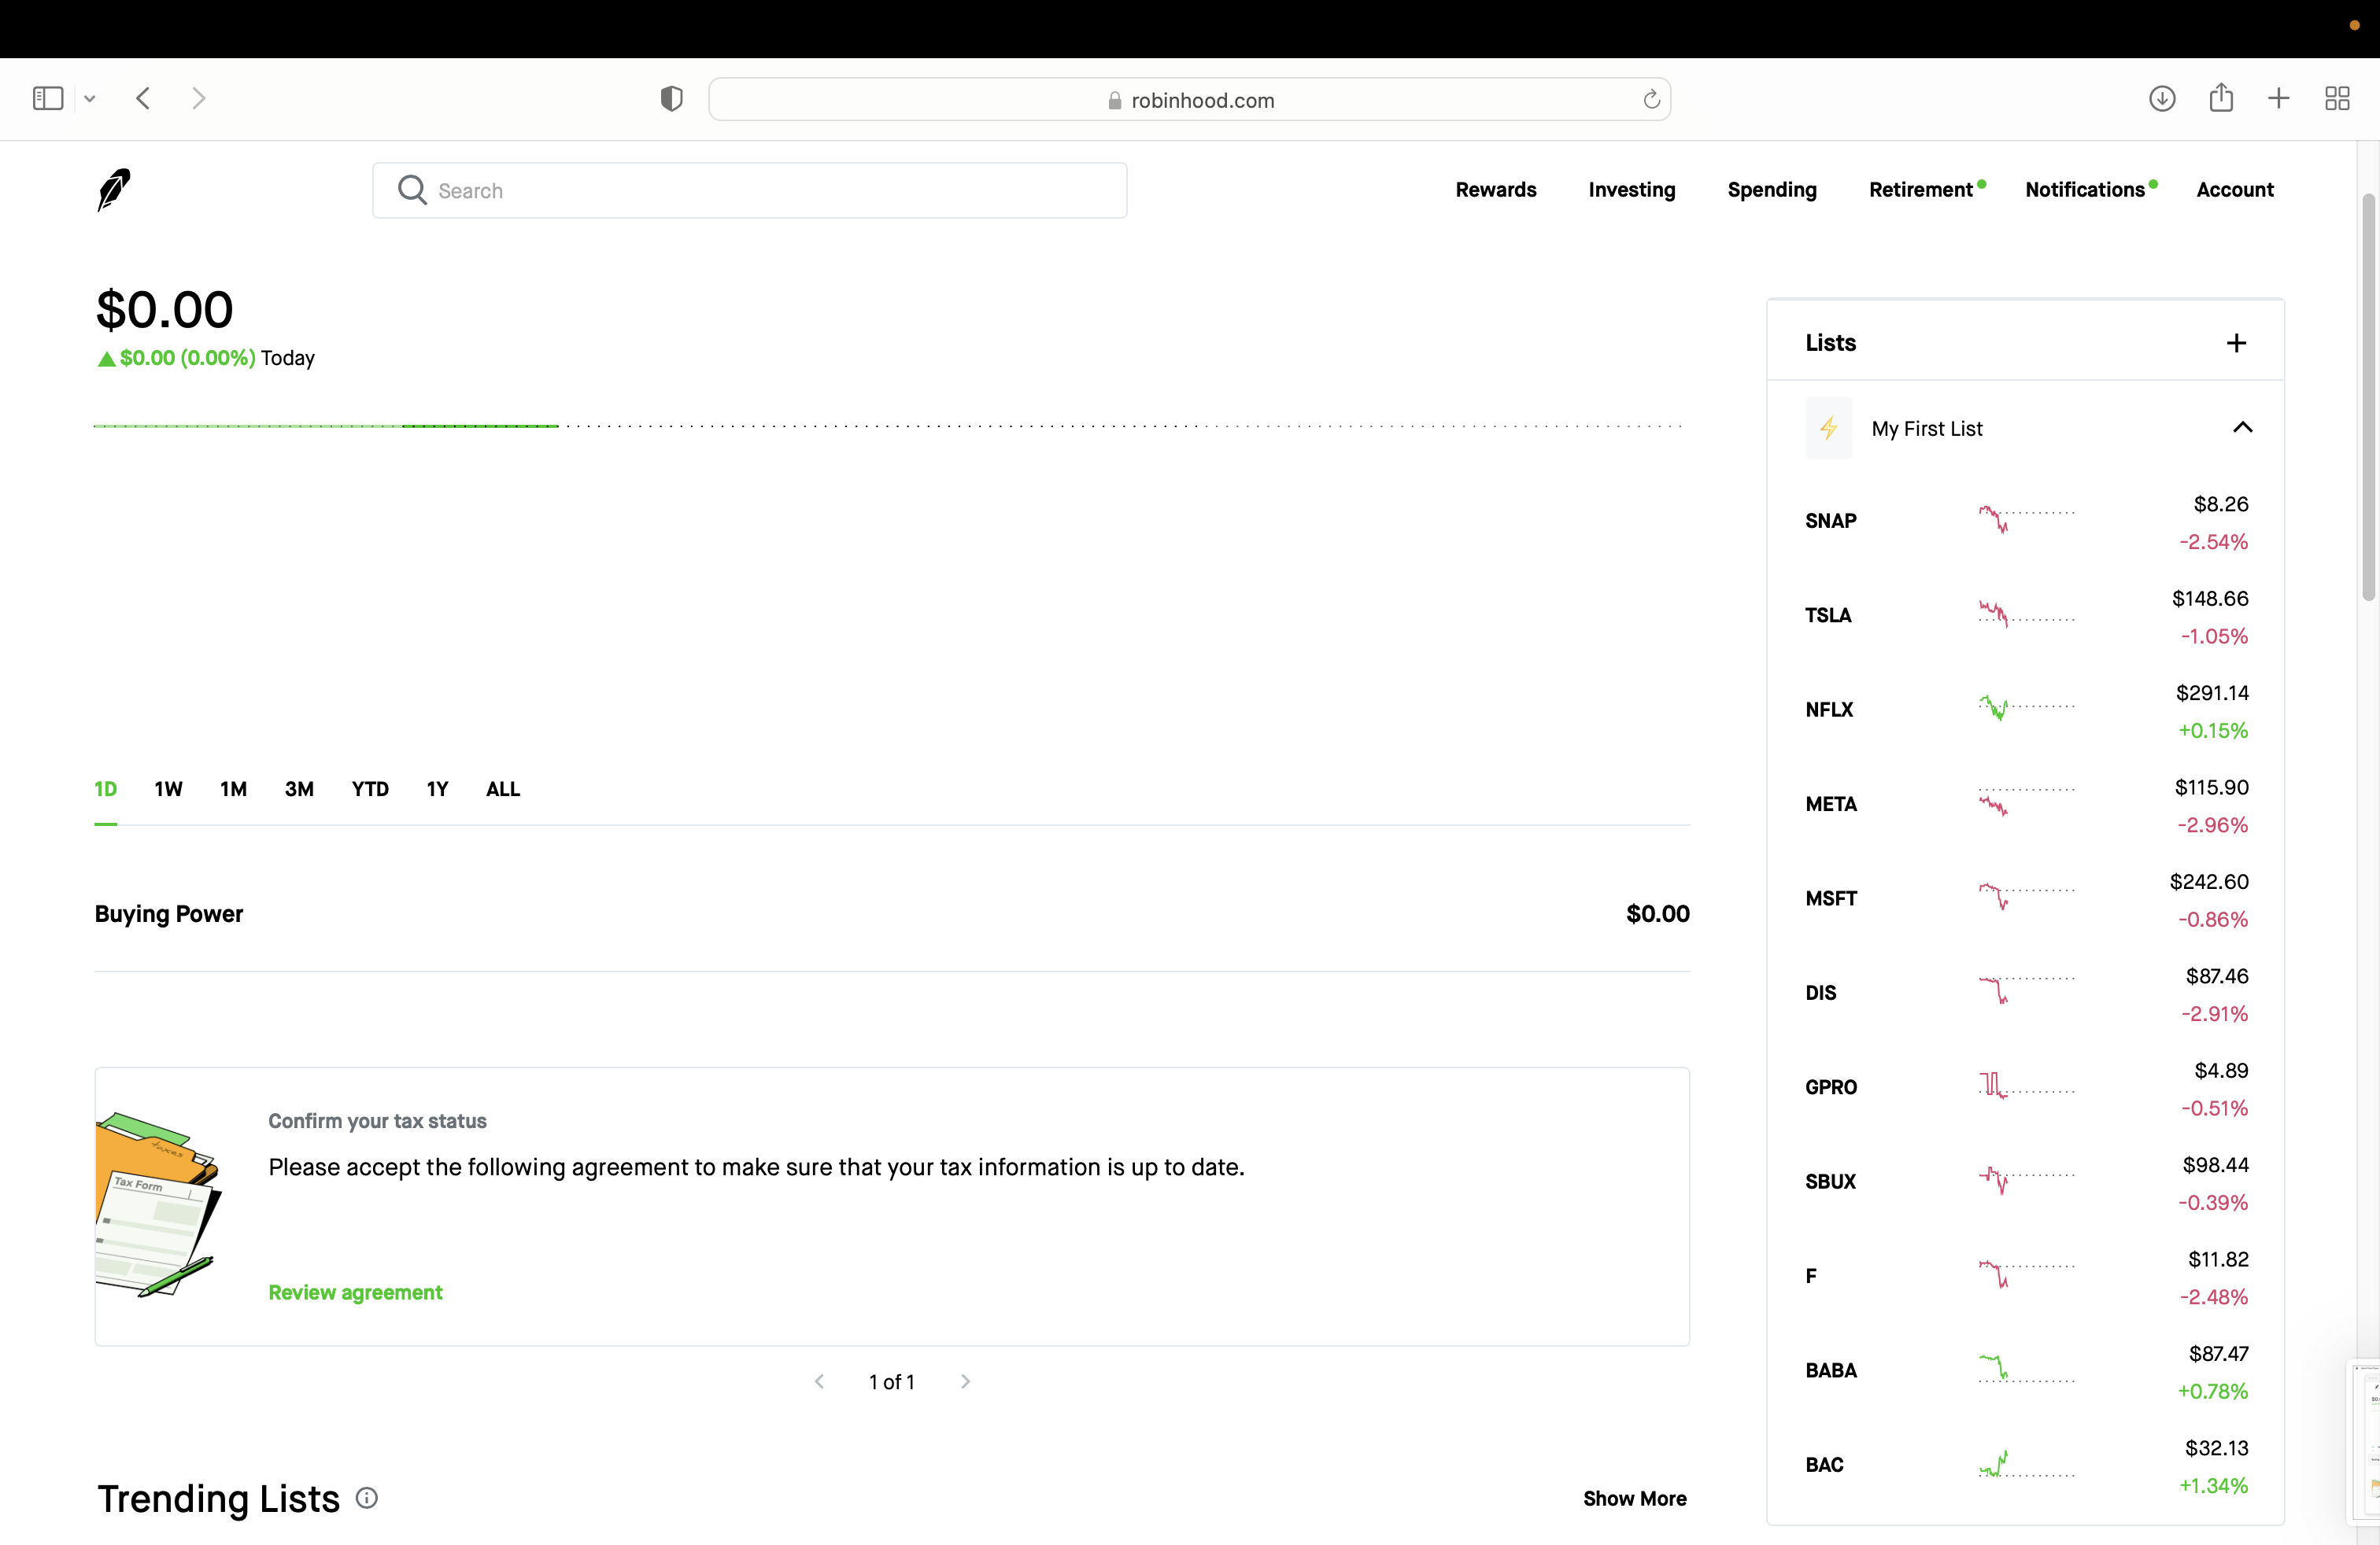This screenshot has height=1545, width=2380.
Task: Click the privacy shield icon
Action: click(x=671, y=98)
